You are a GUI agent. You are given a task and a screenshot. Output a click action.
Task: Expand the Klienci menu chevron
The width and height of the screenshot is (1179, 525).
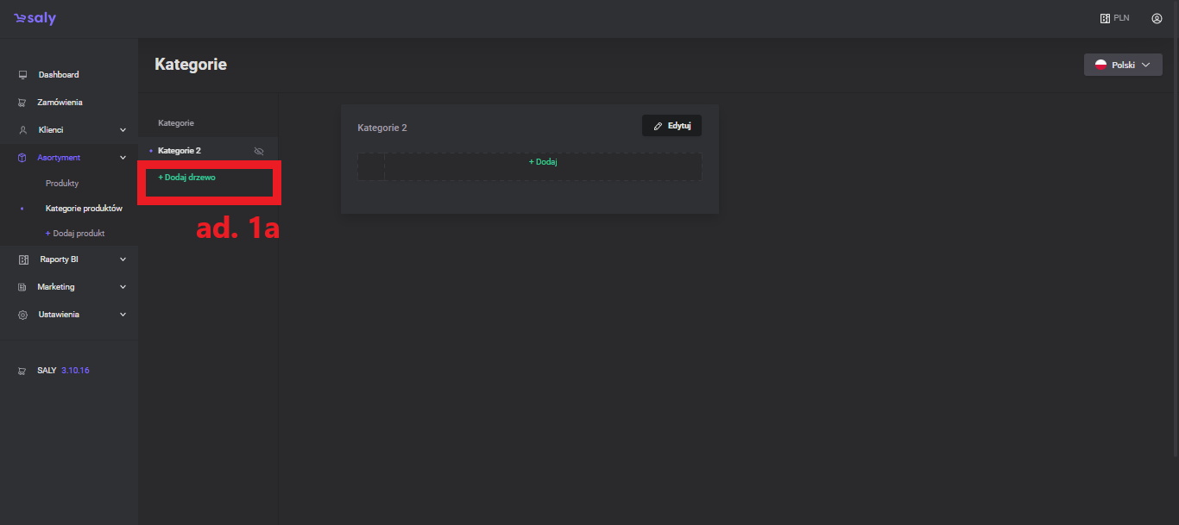123,130
